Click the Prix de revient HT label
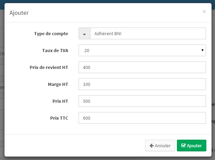The image size is (215, 160). click(x=49, y=68)
